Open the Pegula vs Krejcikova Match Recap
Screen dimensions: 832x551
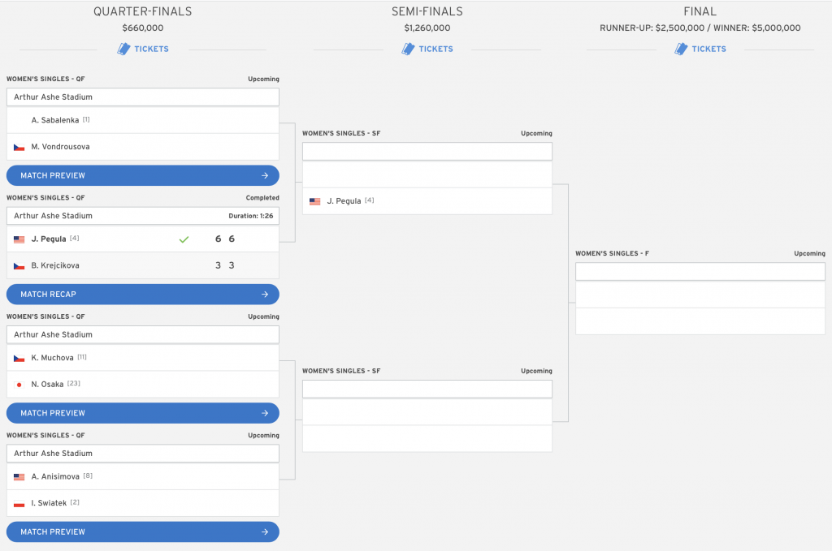[x=142, y=295]
